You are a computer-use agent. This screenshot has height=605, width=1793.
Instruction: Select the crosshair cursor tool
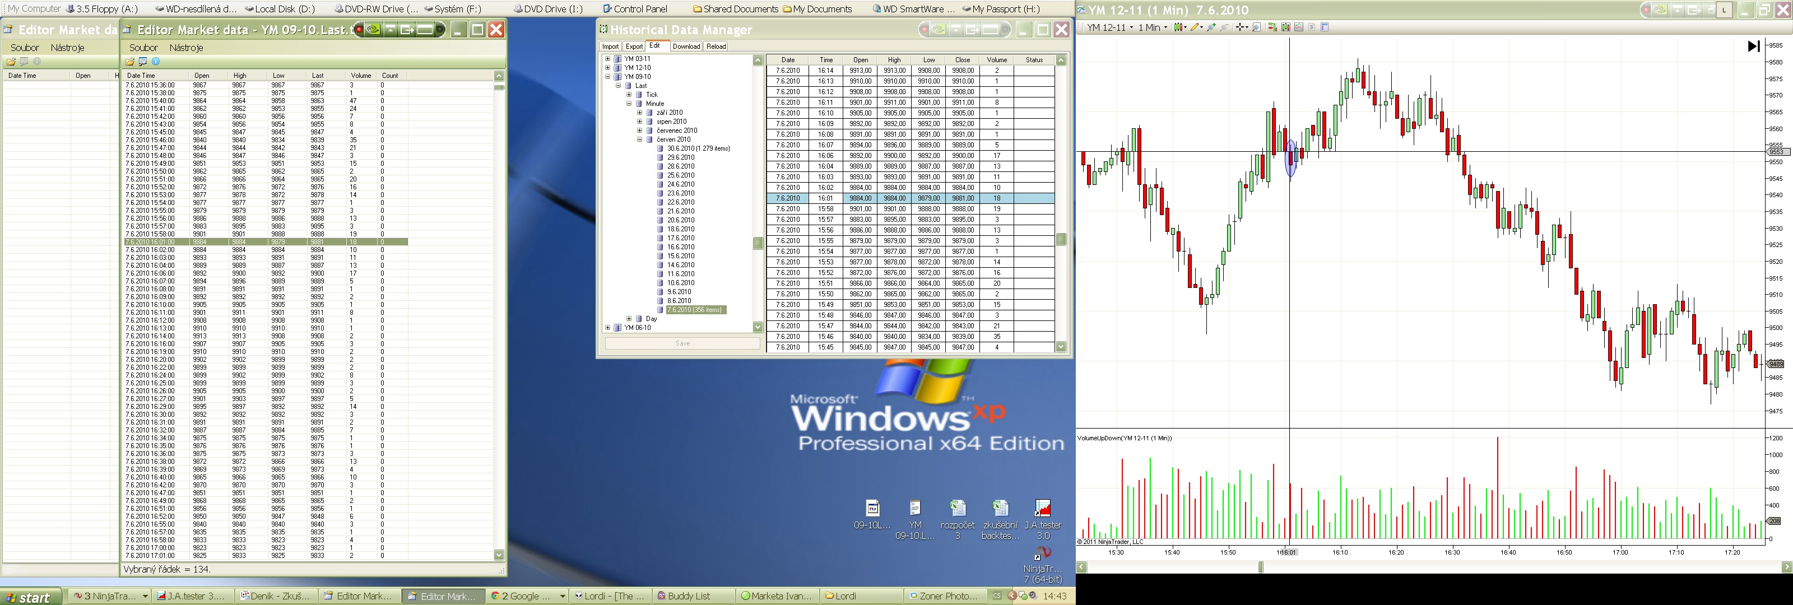pos(1239,27)
